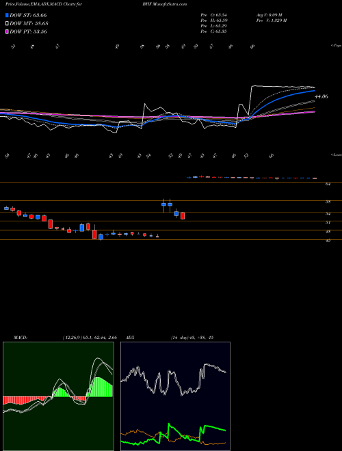Click the white DOW MT legend swatch

pyautogui.click(x=8, y=24)
